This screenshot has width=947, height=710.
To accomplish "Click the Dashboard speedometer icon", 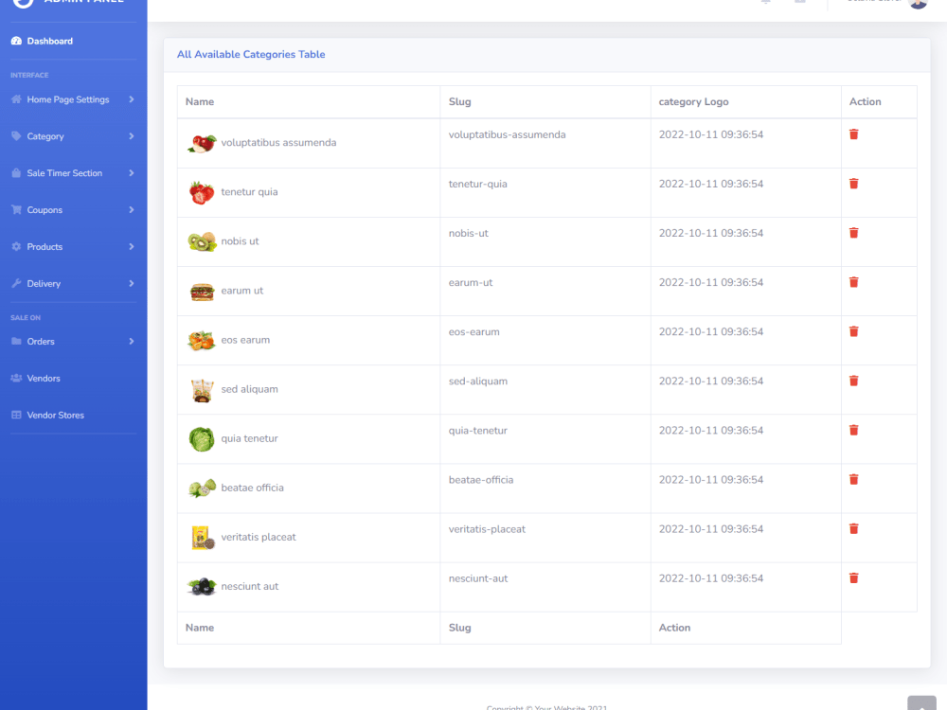I will pos(16,41).
